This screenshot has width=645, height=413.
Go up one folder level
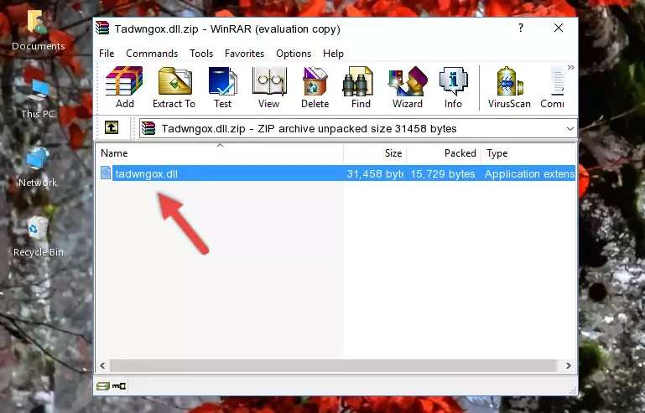click(x=112, y=128)
